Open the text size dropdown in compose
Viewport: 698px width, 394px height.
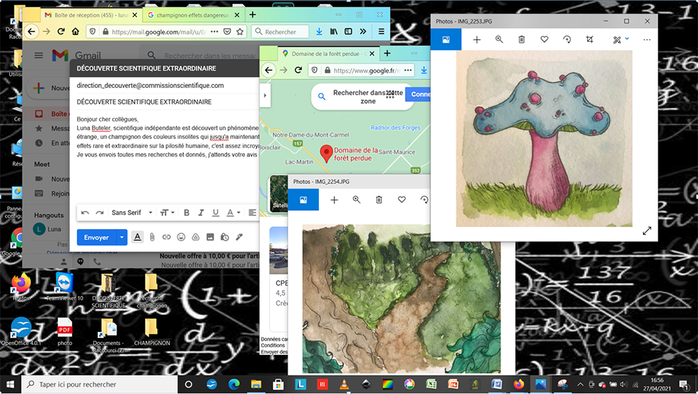click(168, 212)
